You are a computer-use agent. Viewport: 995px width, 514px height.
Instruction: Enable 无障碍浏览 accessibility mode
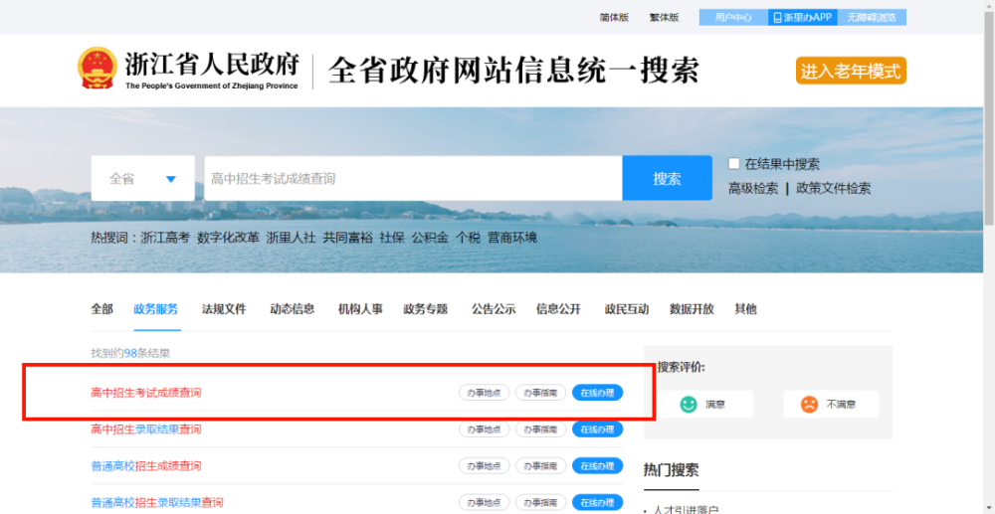(x=872, y=17)
